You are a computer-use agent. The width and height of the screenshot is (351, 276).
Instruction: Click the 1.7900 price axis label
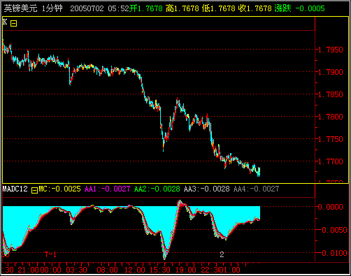[x=331, y=72]
